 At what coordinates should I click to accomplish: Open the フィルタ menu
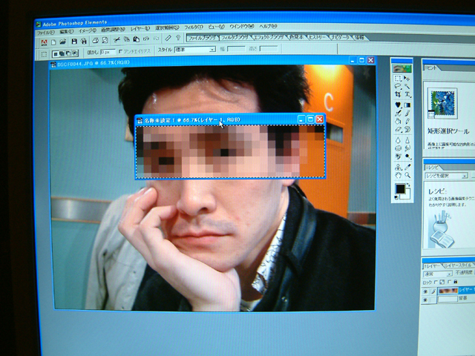point(194,27)
